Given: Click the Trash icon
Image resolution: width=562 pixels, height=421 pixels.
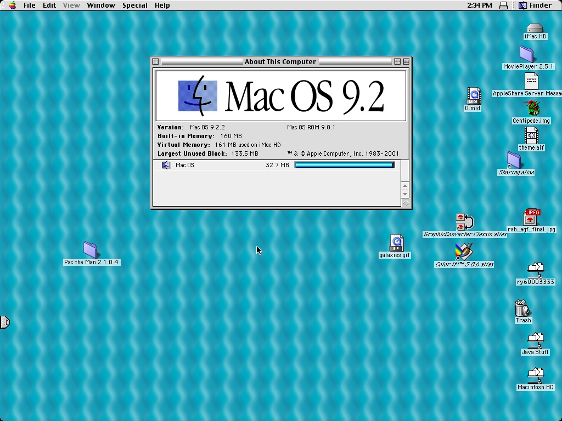Looking at the screenshot, I should tap(522, 308).
